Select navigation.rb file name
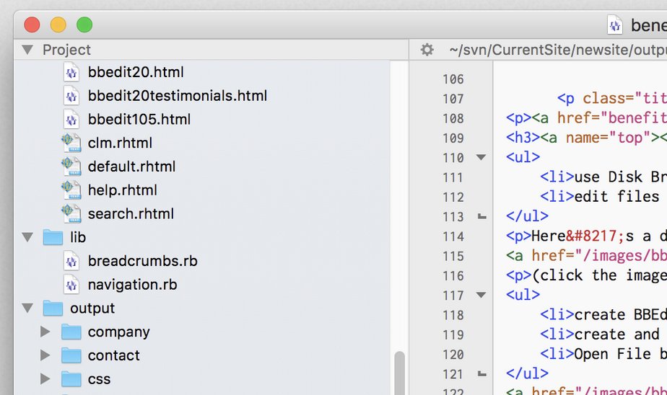The width and height of the screenshot is (667, 395). [132, 285]
